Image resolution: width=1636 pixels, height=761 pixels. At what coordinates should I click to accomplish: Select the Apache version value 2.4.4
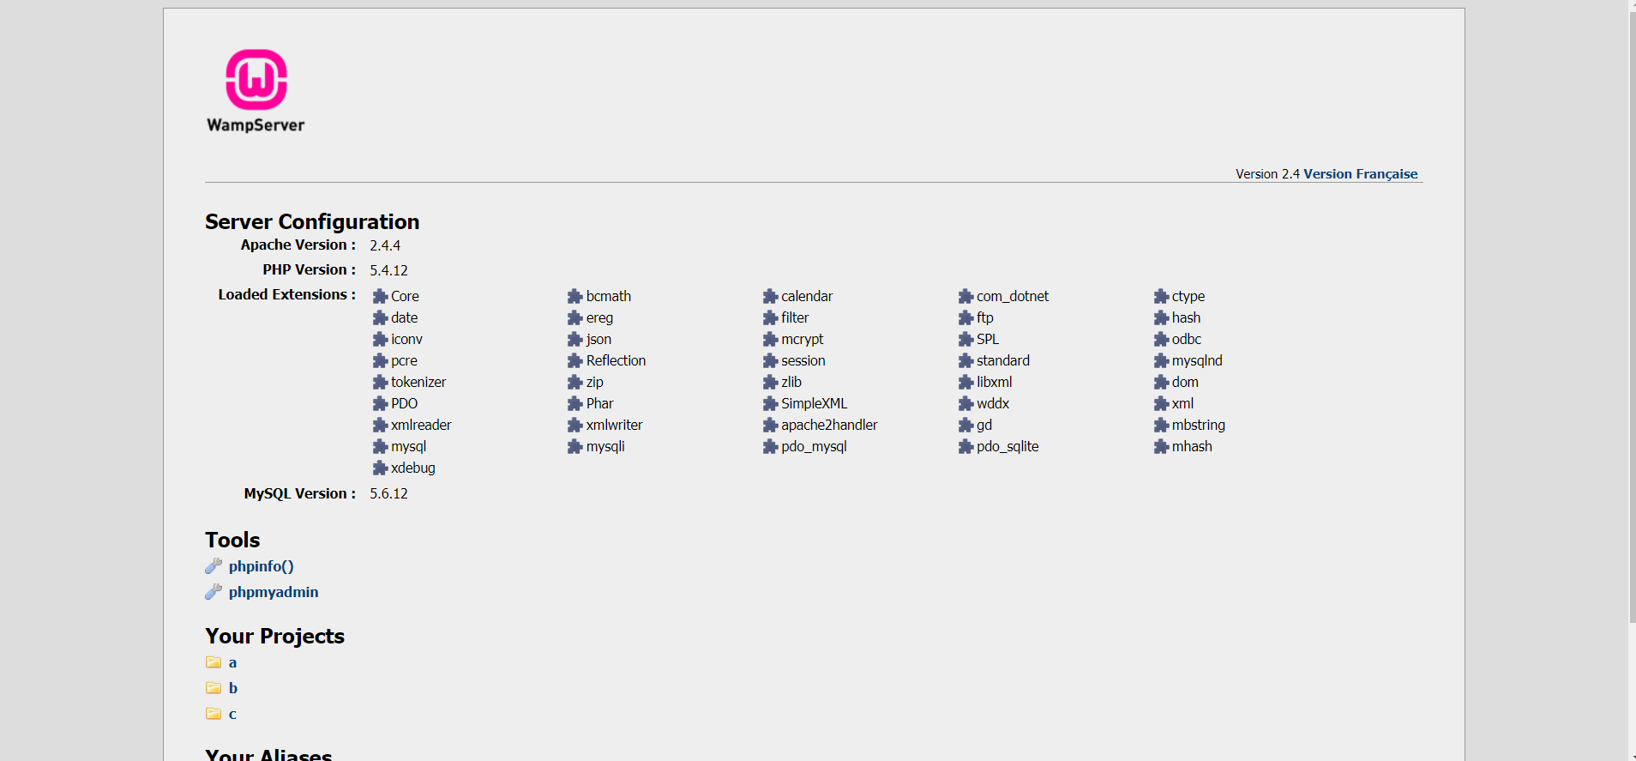385,245
